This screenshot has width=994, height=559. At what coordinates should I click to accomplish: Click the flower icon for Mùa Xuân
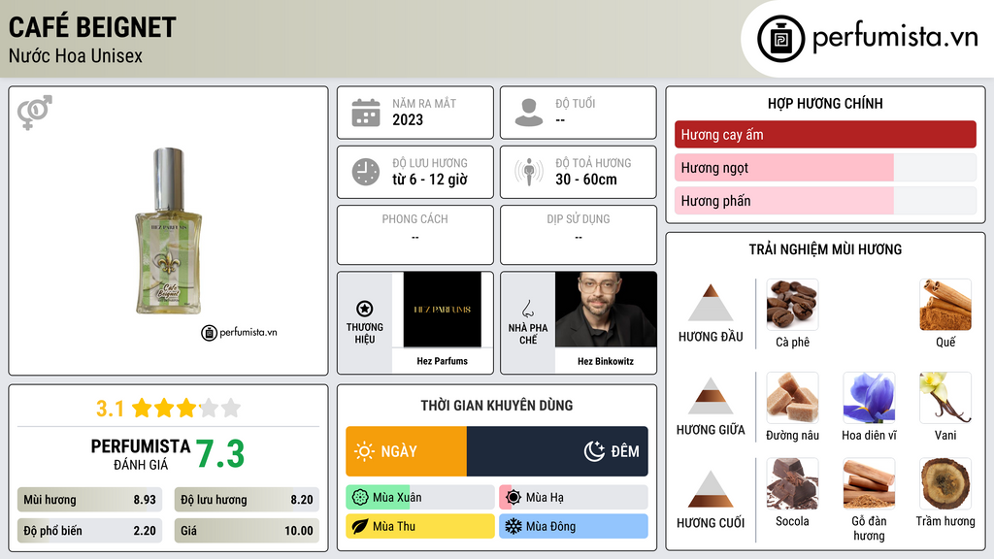pyautogui.click(x=360, y=498)
